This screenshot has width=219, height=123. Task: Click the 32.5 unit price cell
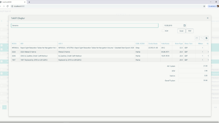tap(178, 48)
